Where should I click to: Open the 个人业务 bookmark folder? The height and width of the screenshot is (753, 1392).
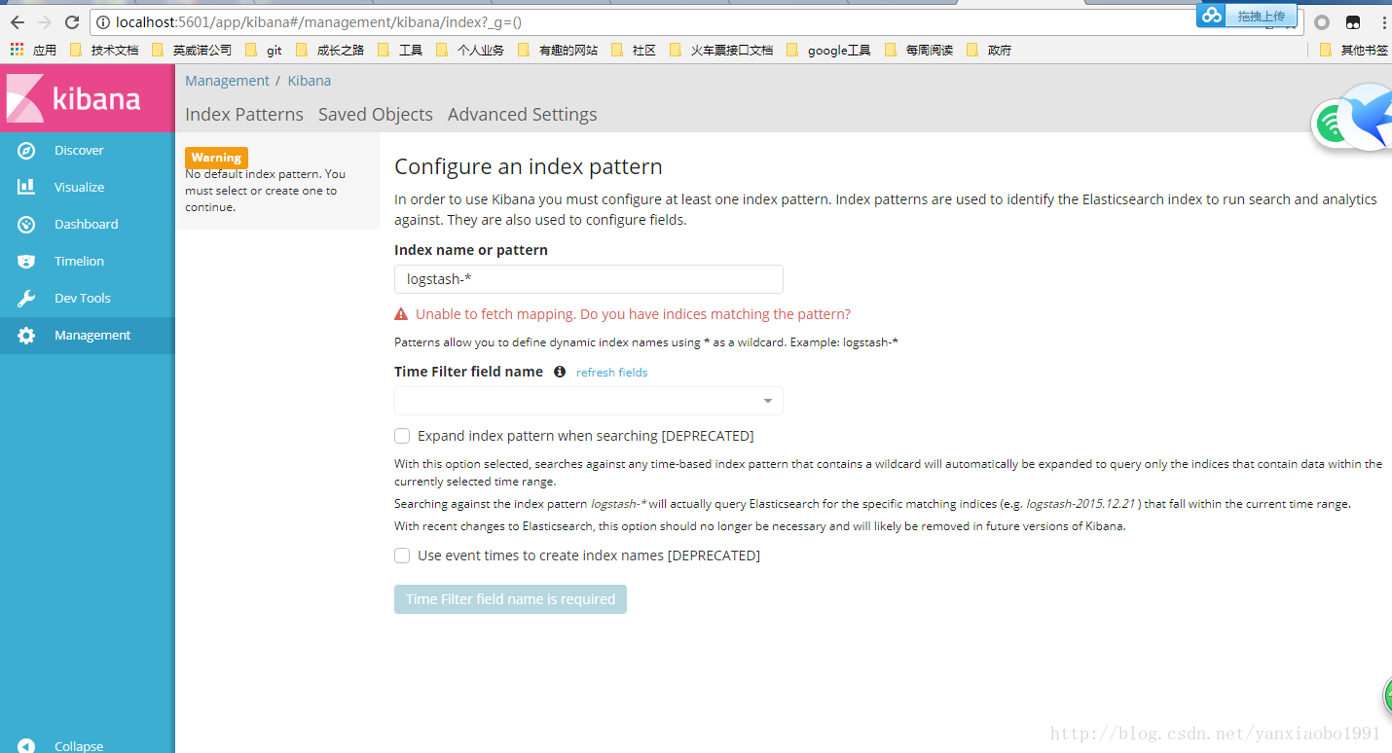click(x=470, y=50)
